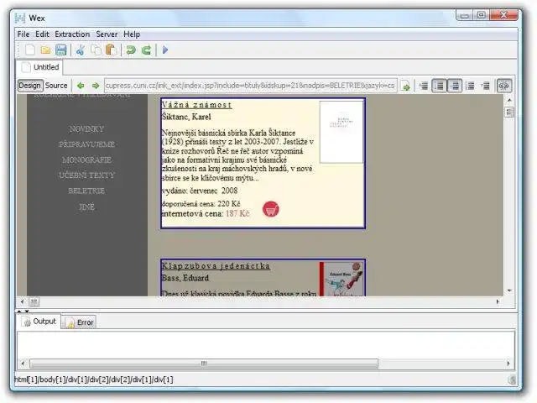Open the Edit menu
Image resolution: width=537 pixels, height=403 pixels.
(x=42, y=34)
